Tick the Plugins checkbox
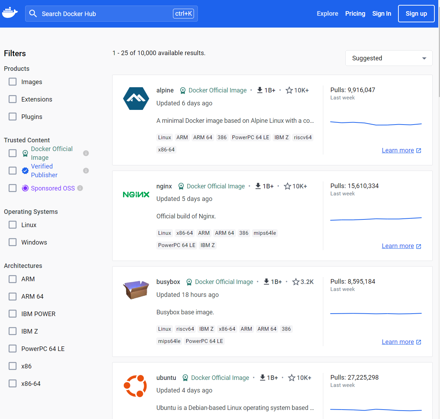The height and width of the screenshot is (419, 440). tap(13, 117)
